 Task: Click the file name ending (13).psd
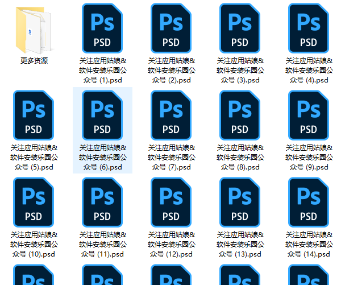click(240, 245)
